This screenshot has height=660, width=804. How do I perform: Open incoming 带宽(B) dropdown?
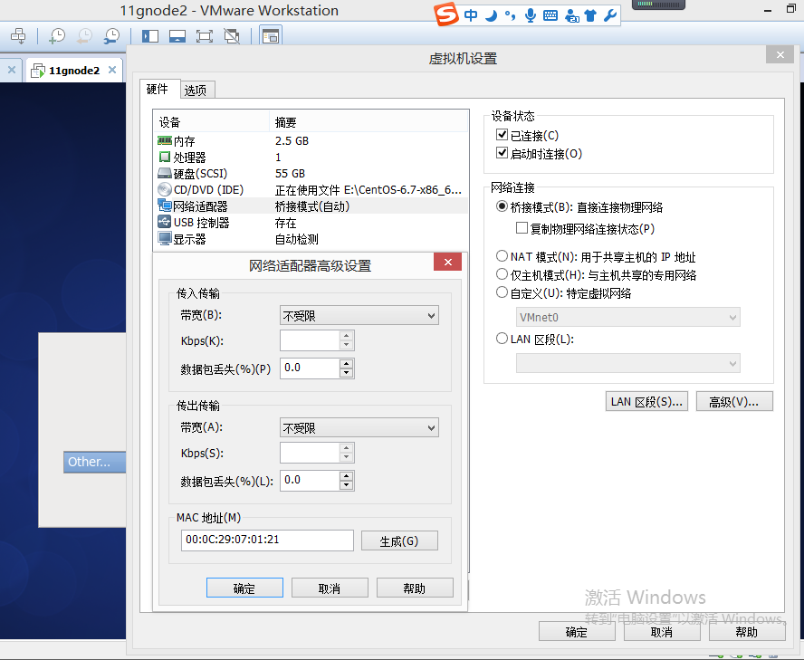(359, 316)
